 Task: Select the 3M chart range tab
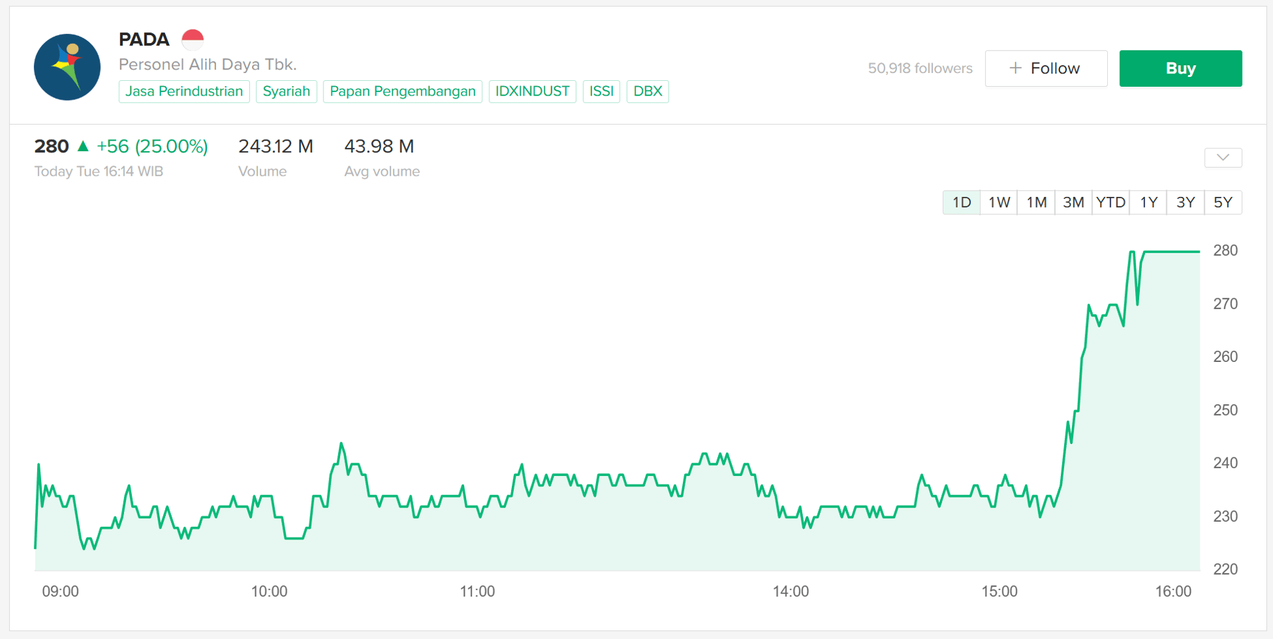click(1073, 202)
